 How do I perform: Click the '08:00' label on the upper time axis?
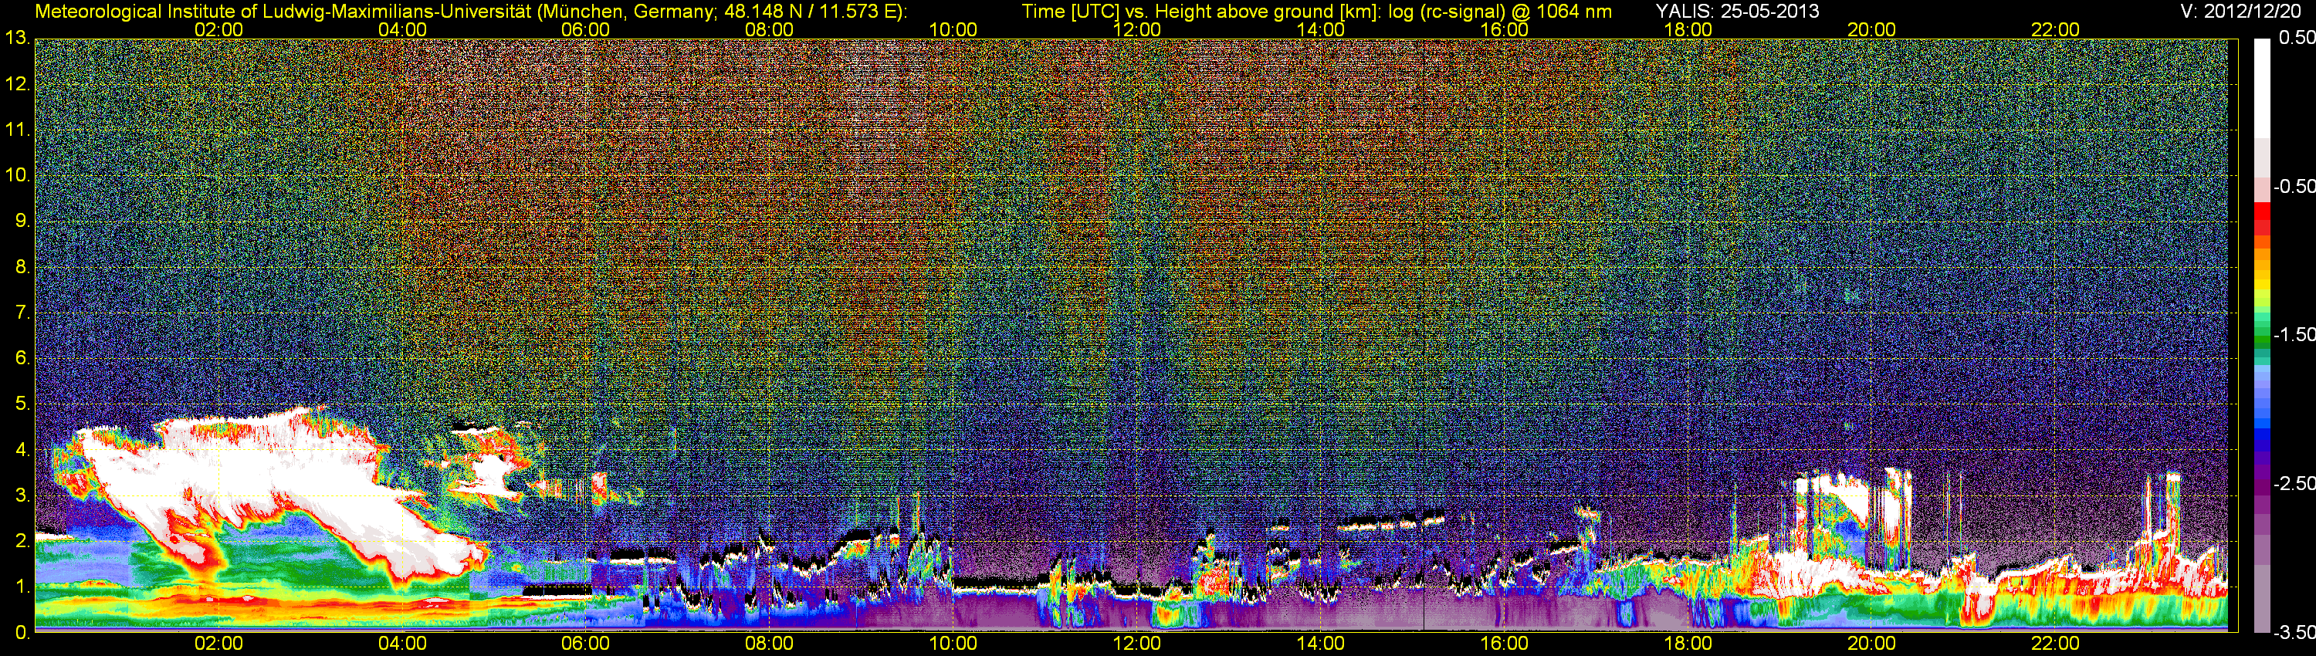coord(770,29)
